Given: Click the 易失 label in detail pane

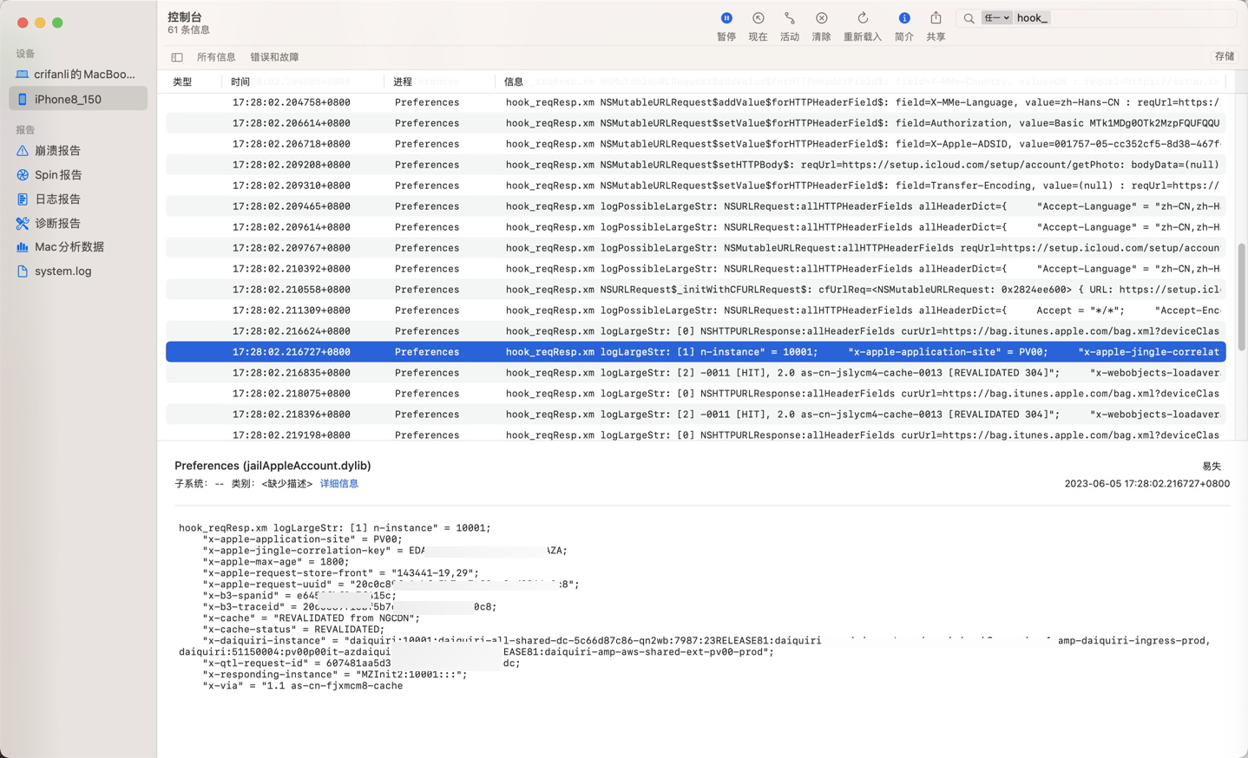Looking at the screenshot, I should 1212,467.
